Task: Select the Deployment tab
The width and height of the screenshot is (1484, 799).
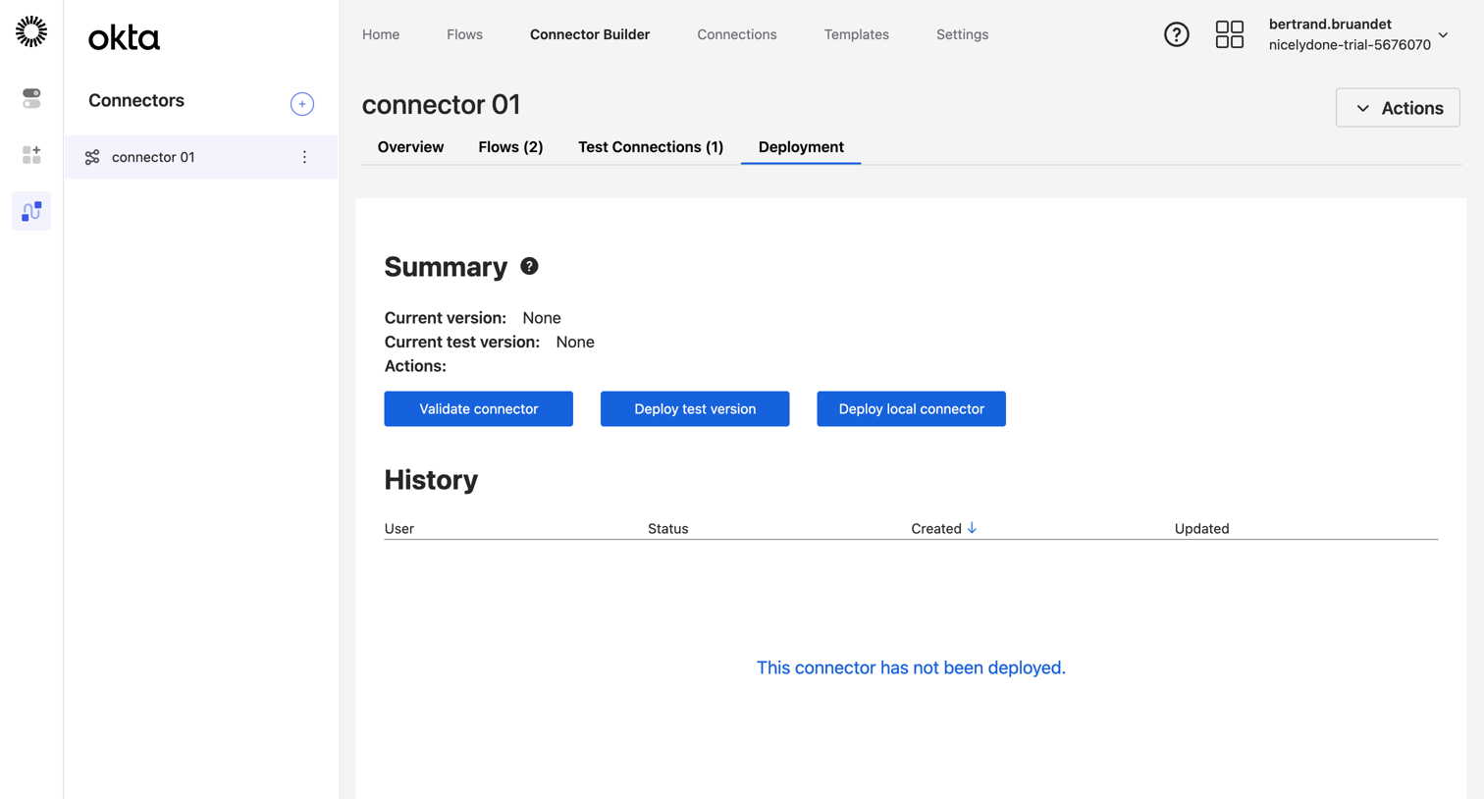Action: coord(801,147)
